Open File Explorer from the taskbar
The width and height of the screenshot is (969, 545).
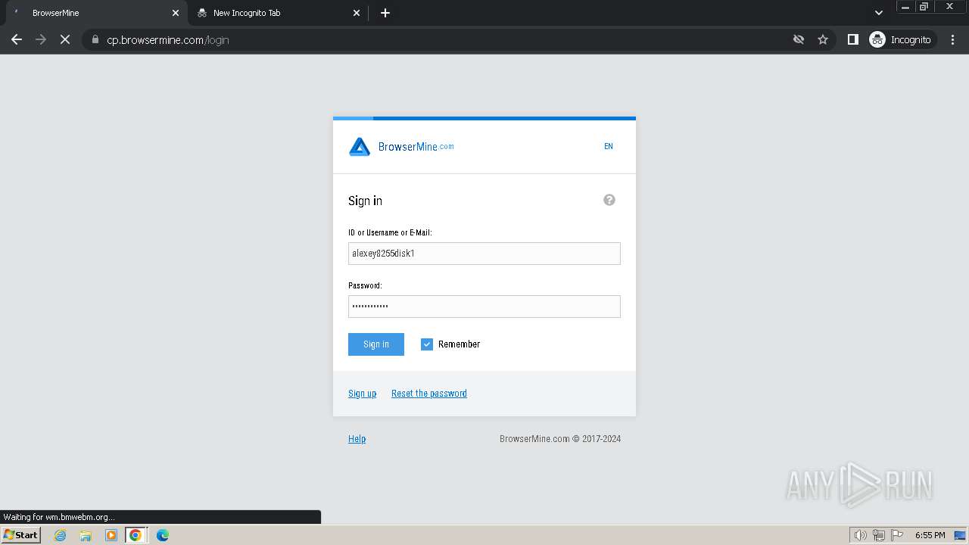coord(86,535)
